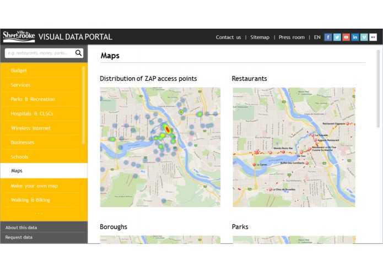Open the Budget sidebar section

(x=19, y=70)
